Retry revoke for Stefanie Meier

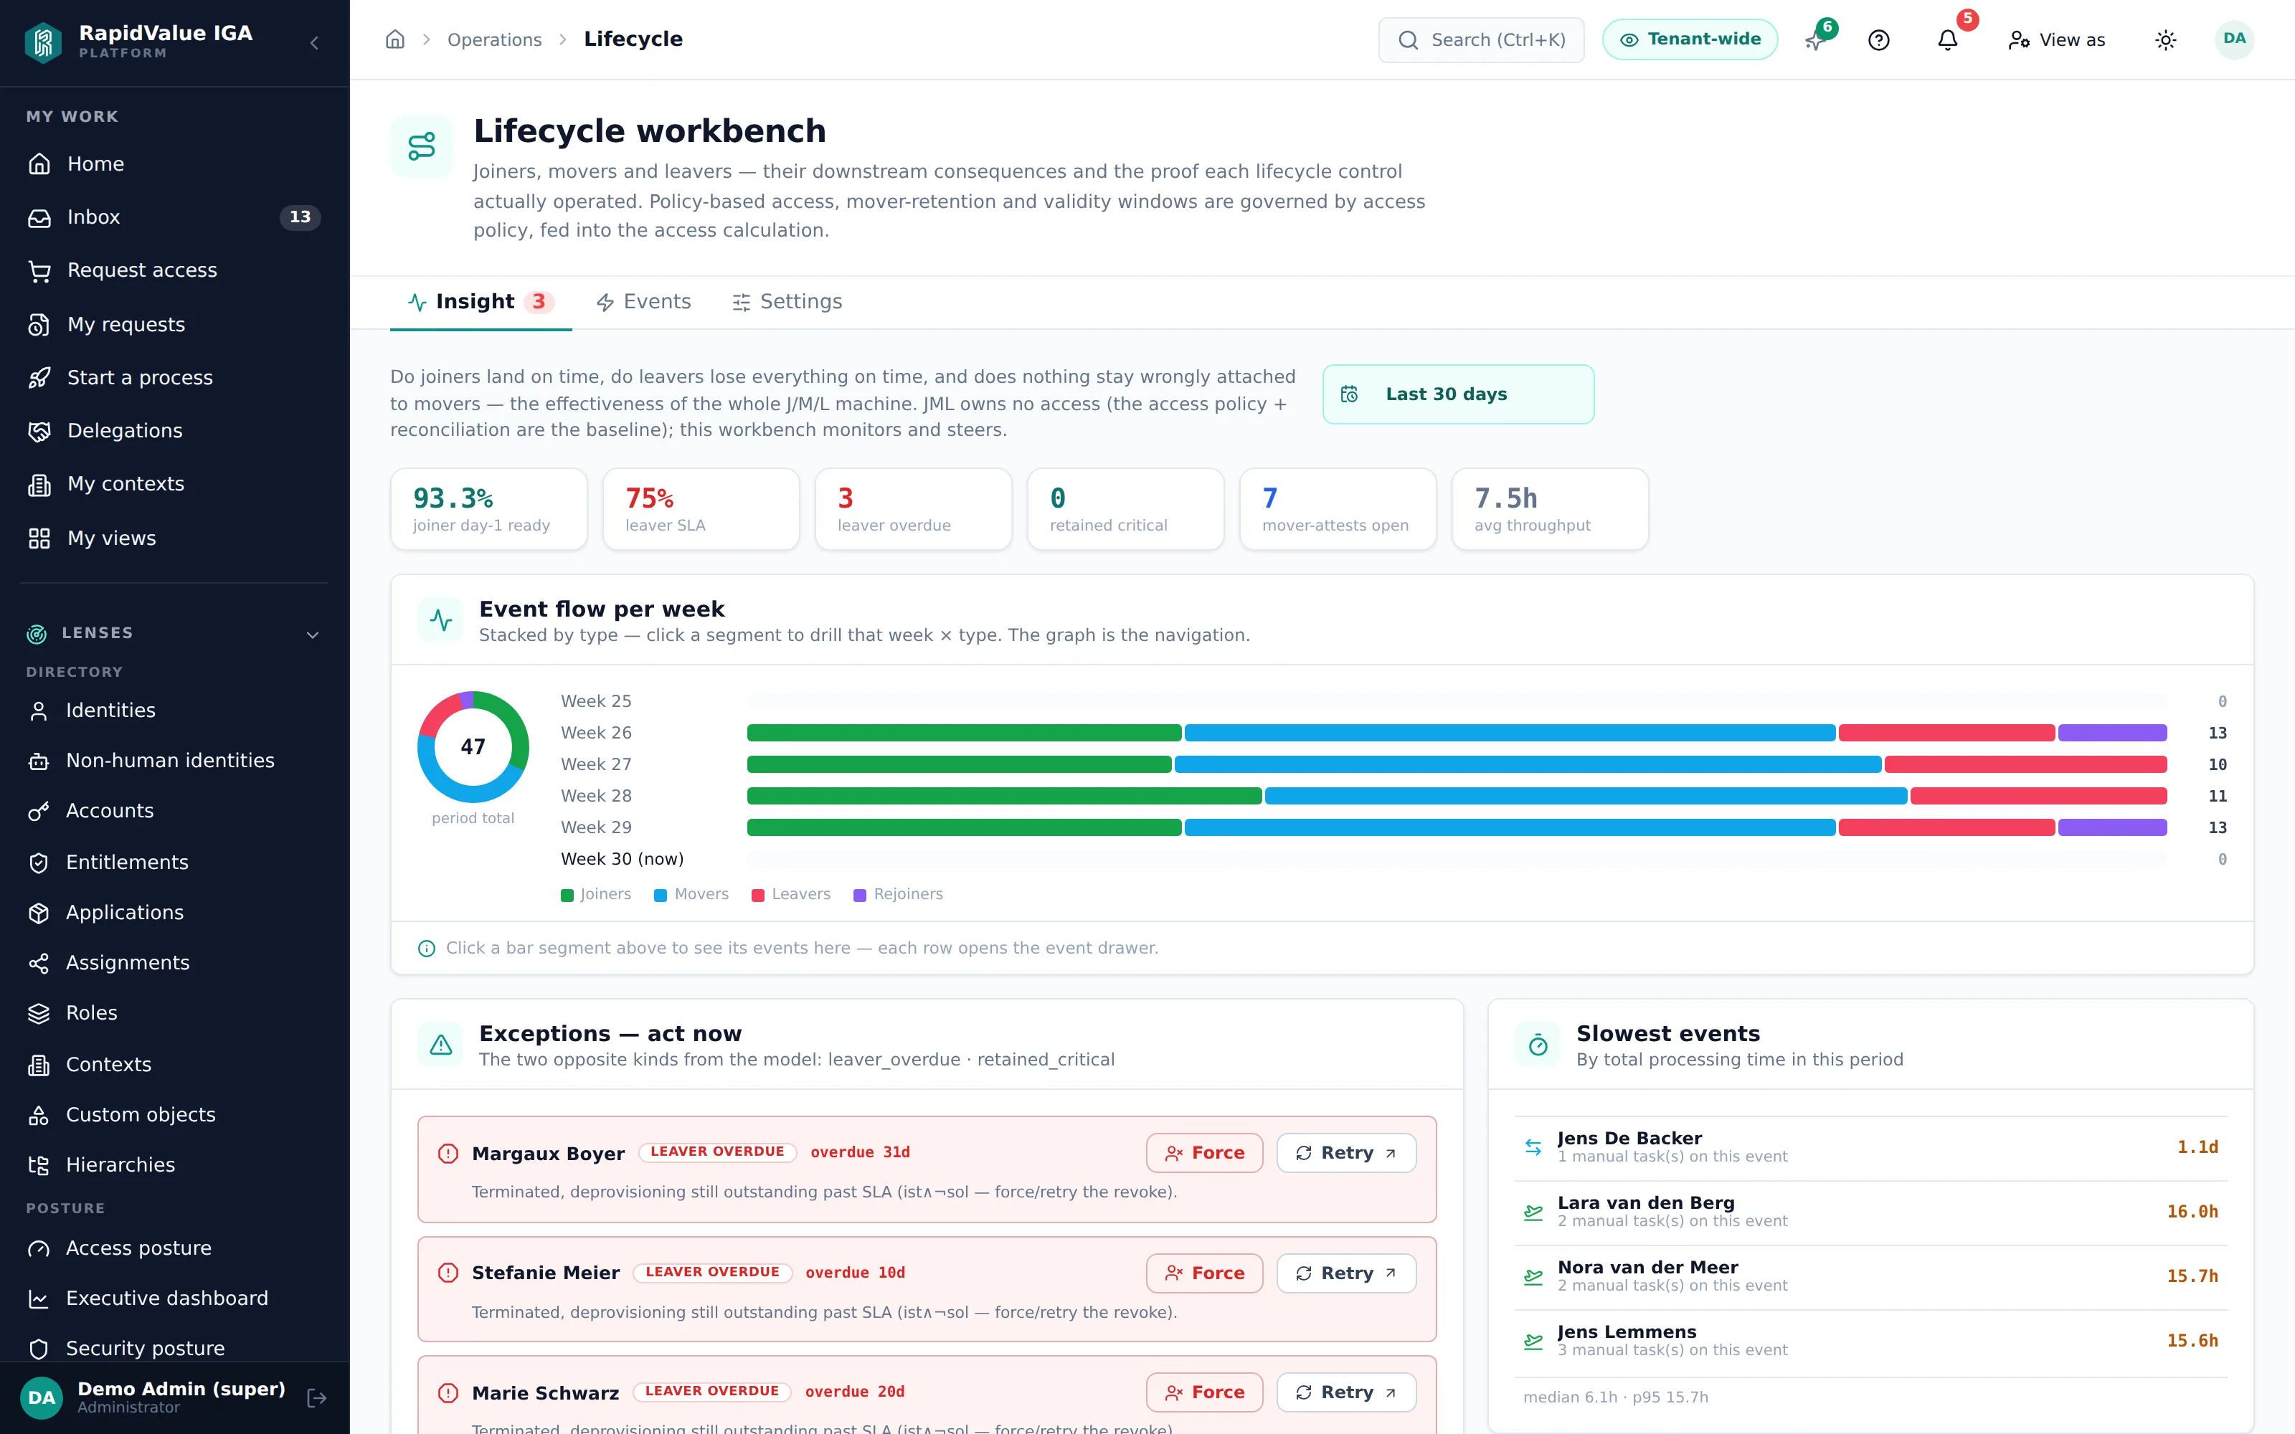point(1345,1273)
